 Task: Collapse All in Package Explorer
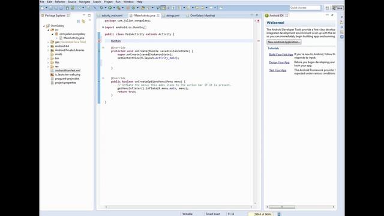coord(79,22)
